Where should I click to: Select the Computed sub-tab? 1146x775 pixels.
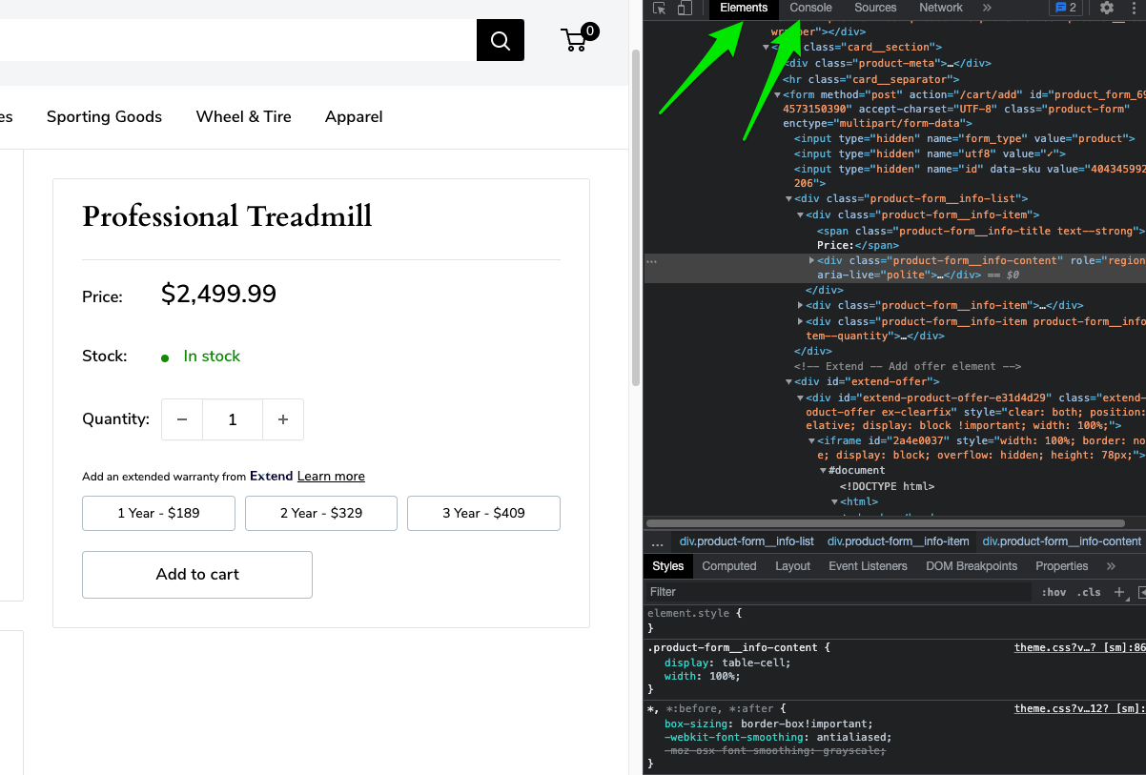point(729,566)
